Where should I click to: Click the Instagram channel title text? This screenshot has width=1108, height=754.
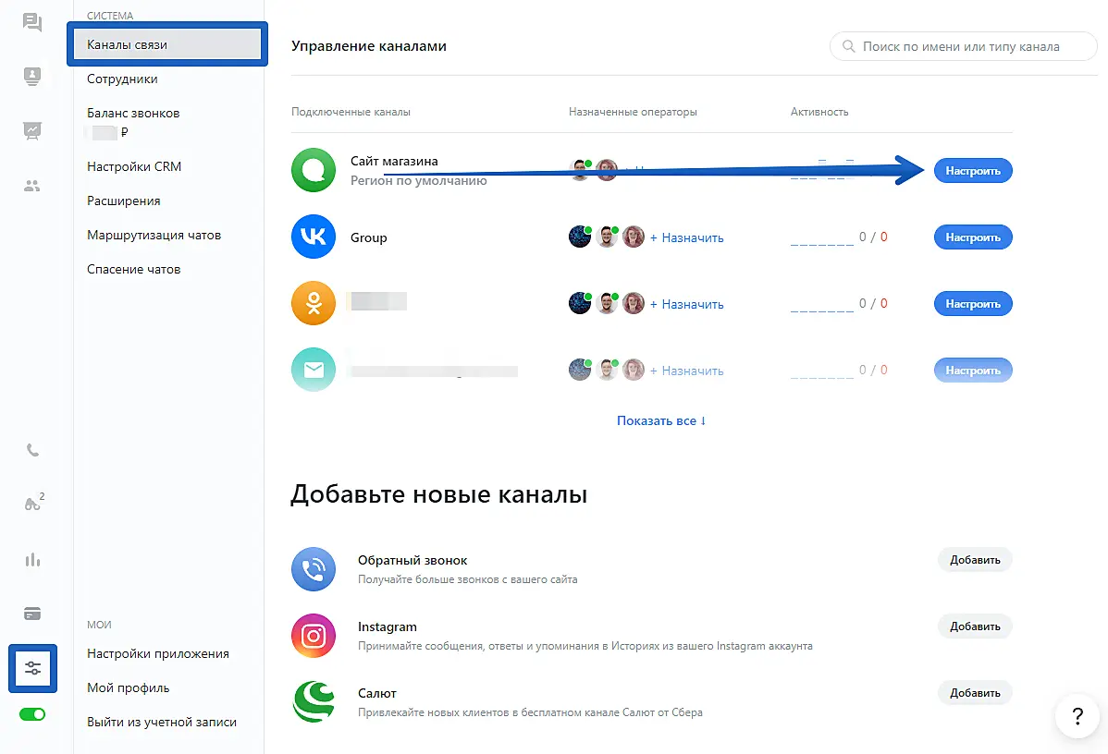388,626
